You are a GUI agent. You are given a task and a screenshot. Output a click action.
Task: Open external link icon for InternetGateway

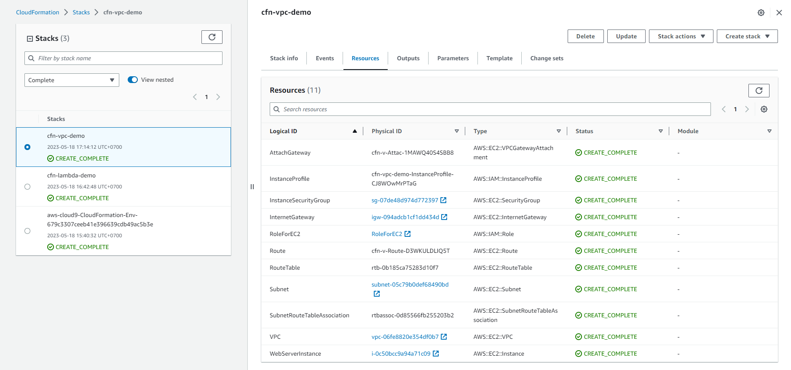[x=444, y=217]
